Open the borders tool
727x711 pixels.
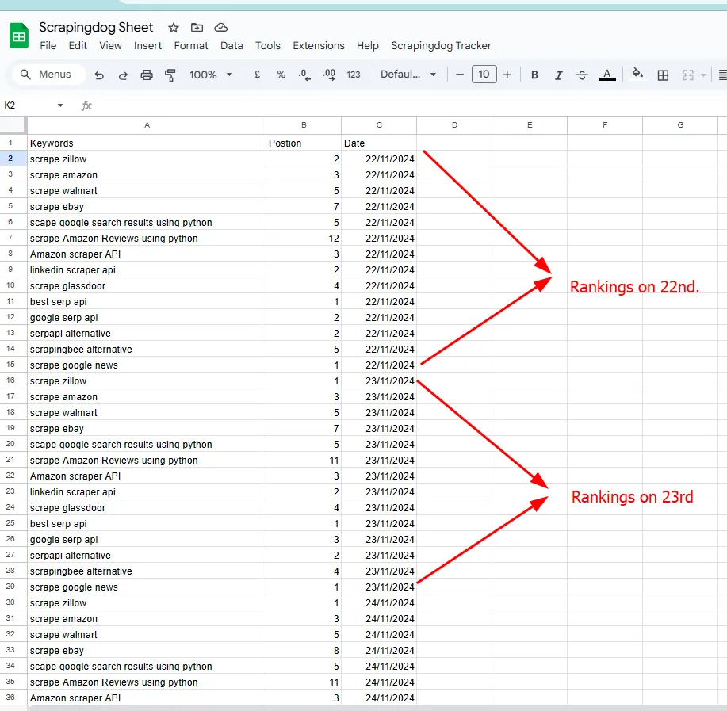[x=663, y=74]
